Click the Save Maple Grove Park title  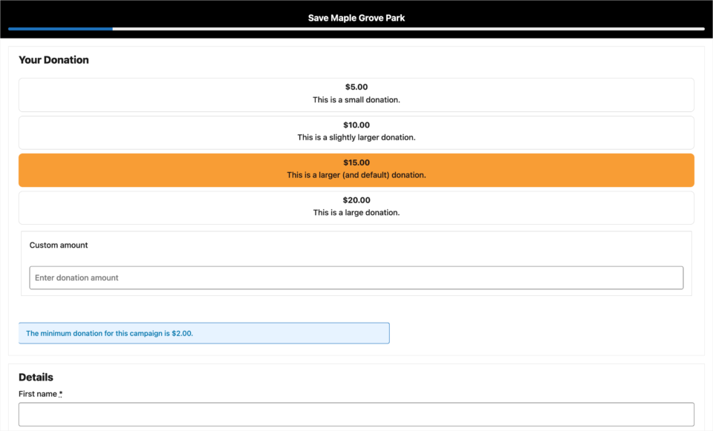point(356,18)
